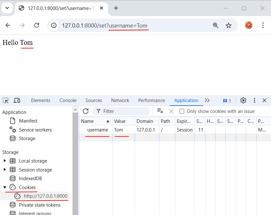
Task: Click the address bar URL text
Action: tap(105, 26)
